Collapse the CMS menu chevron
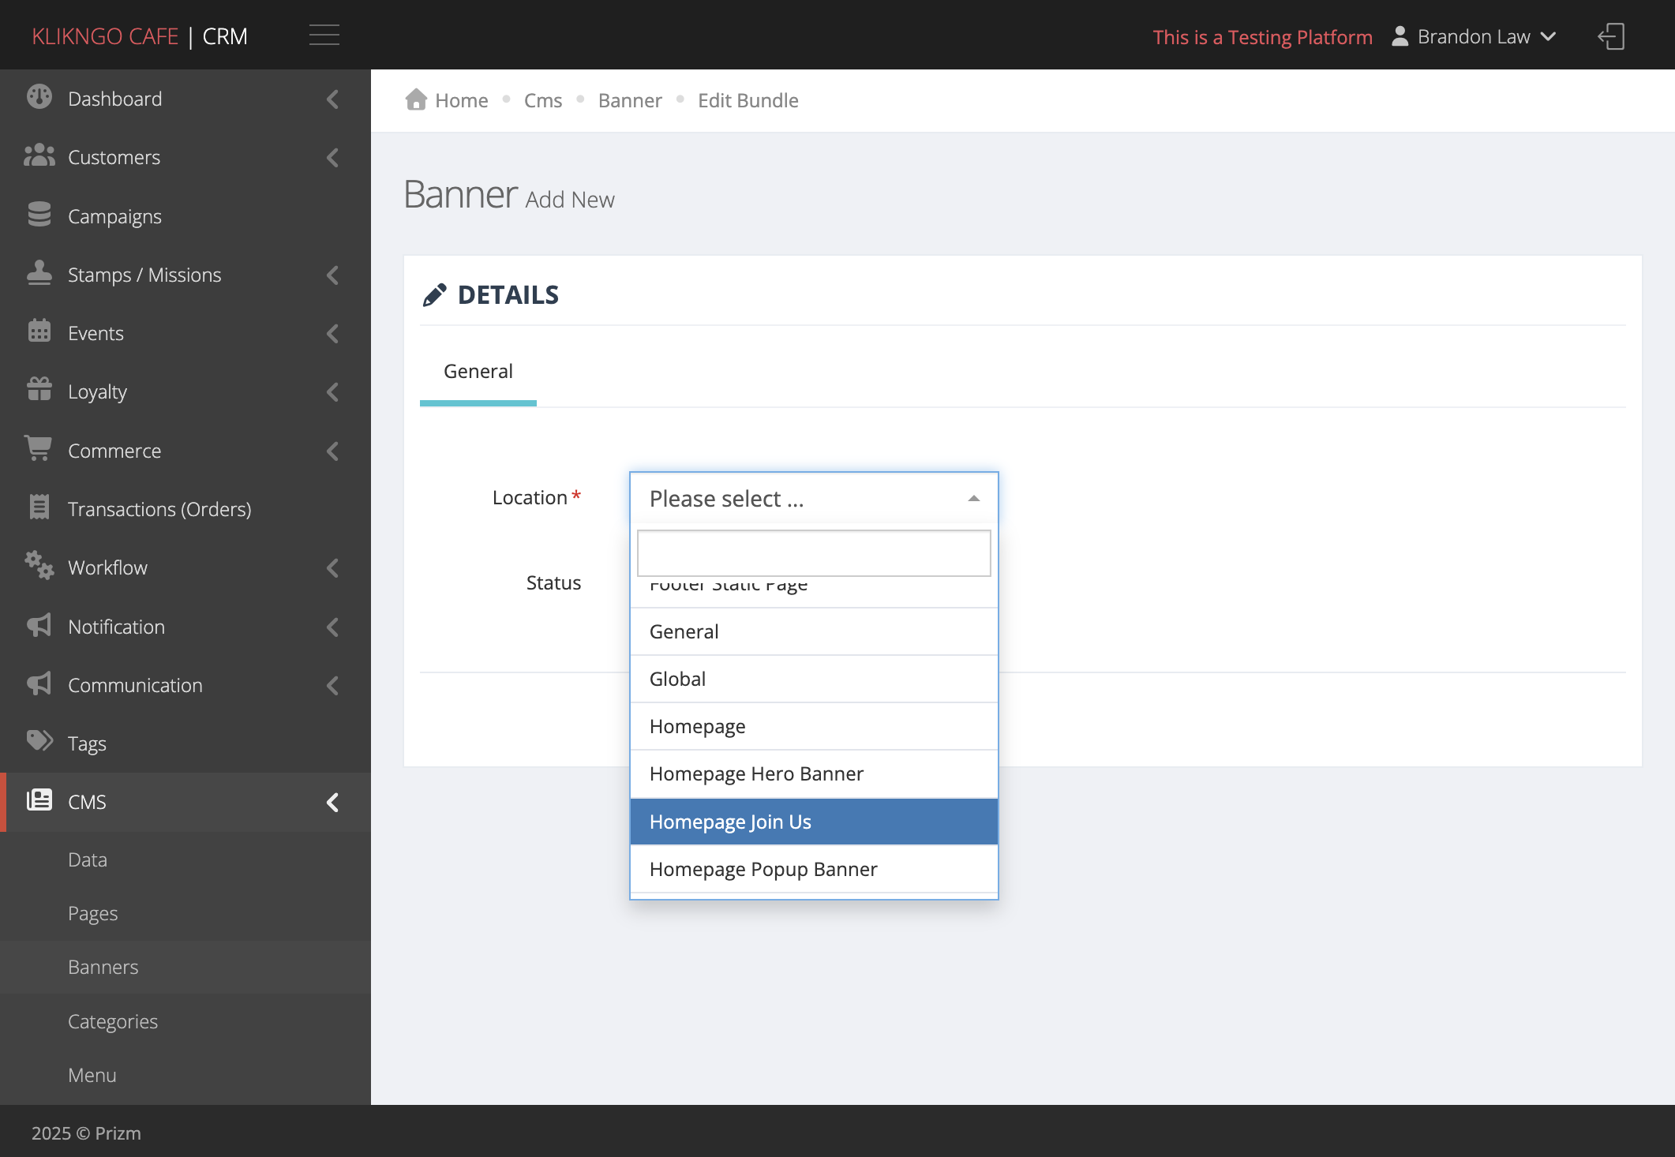Image resolution: width=1675 pixels, height=1157 pixels. pos(332,802)
